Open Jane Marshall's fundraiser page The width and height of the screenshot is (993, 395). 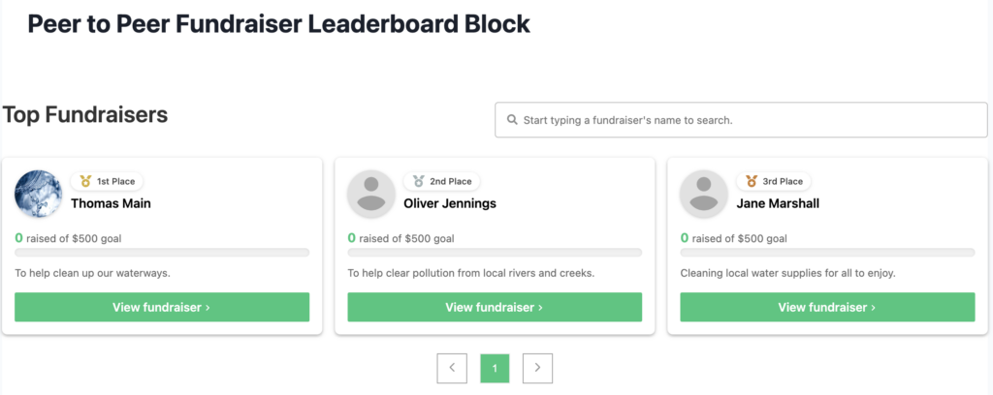(x=827, y=307)
